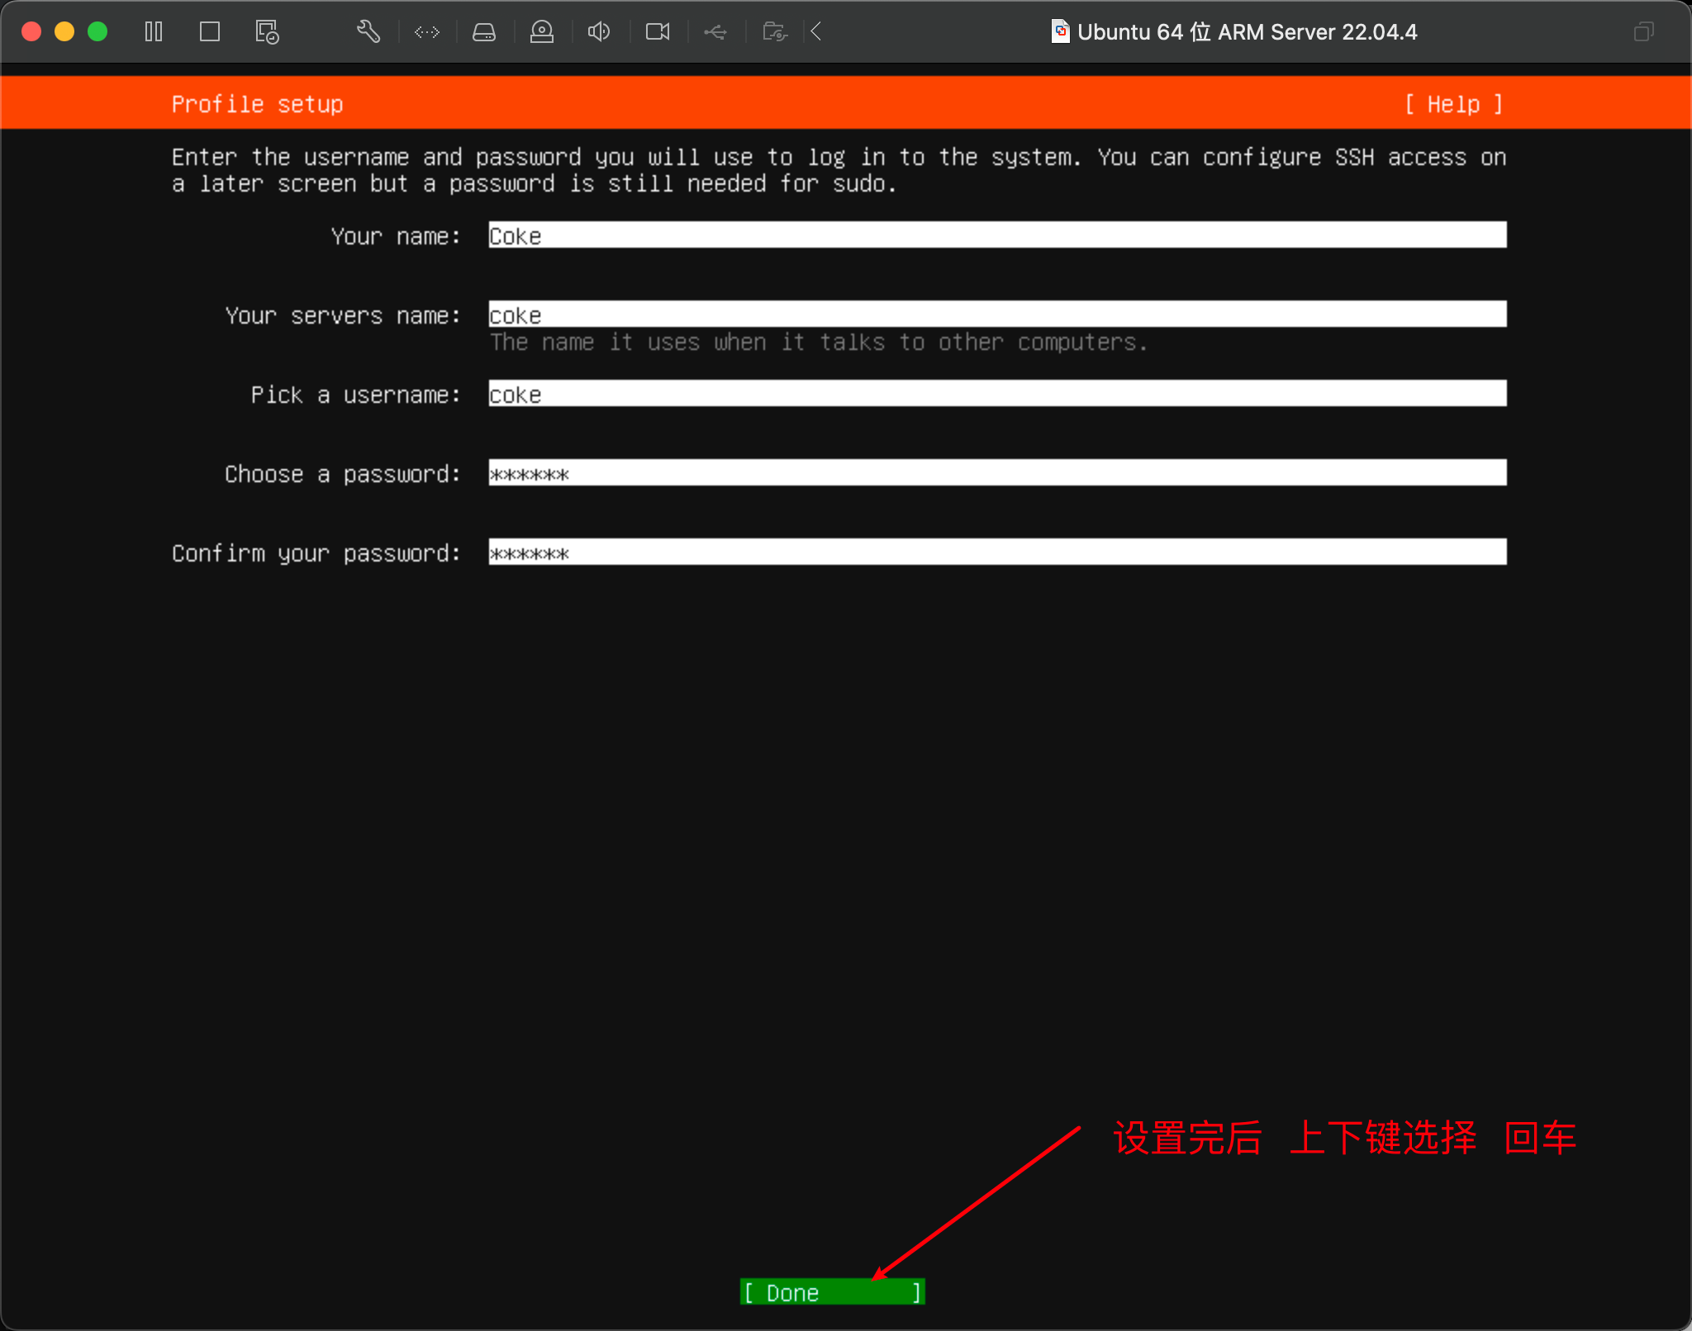Click the CD/DVD disc drive icon
1692x1331 pixels.
point(542,32)
